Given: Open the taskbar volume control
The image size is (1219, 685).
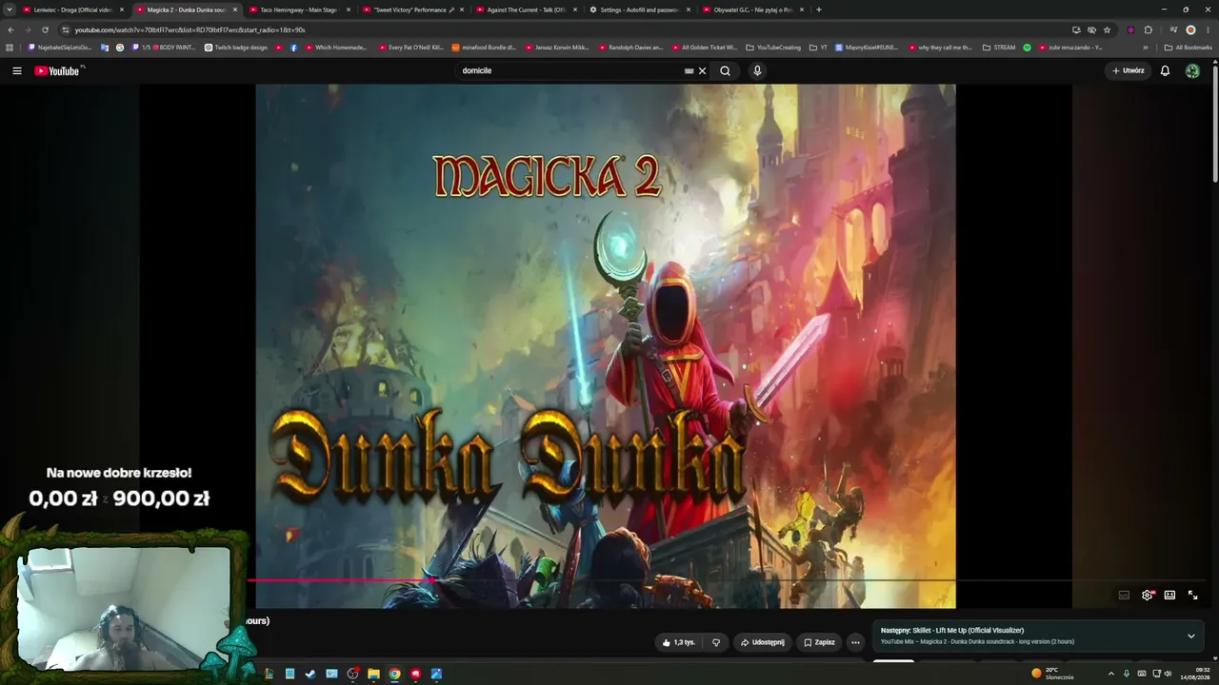Looking at the screenshot, I should coord(1169,674).
